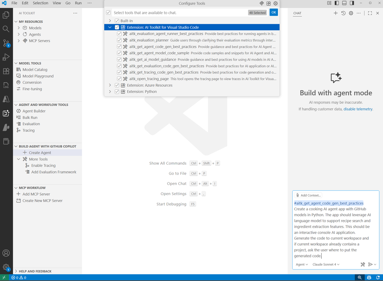Open Run and Debug view
Image resolution: width=383 pixels, height=281 pixels.
pos(6,57)
